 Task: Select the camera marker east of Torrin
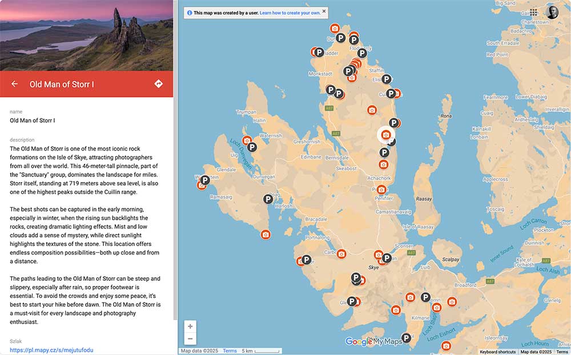452,301
